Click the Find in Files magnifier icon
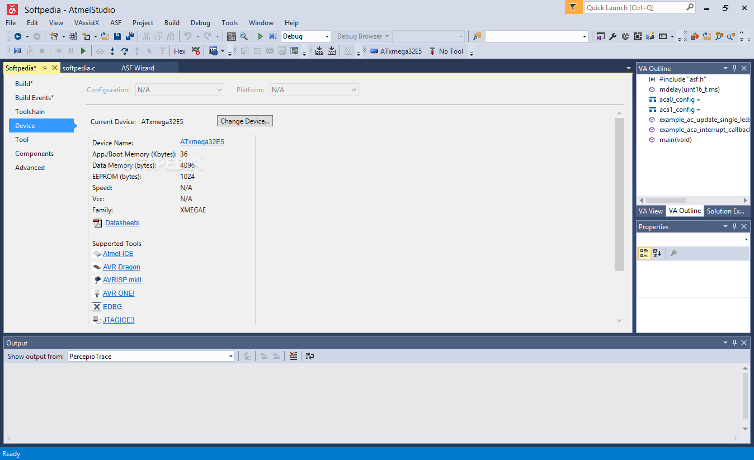Image resolution: width=754 pixels, height=460 pixels. pyautogui.click(x=244, y=36)
